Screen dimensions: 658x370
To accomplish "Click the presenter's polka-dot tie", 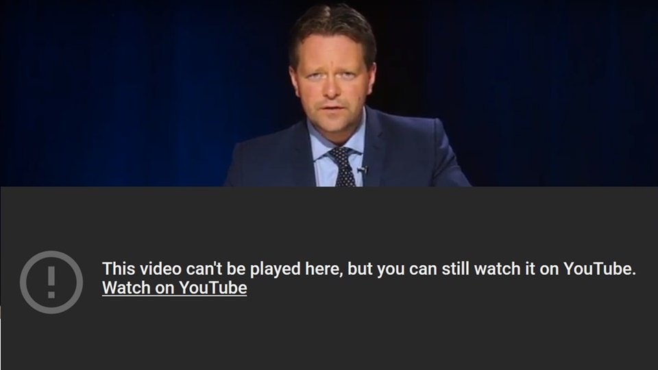I will (x=343, y=167).
